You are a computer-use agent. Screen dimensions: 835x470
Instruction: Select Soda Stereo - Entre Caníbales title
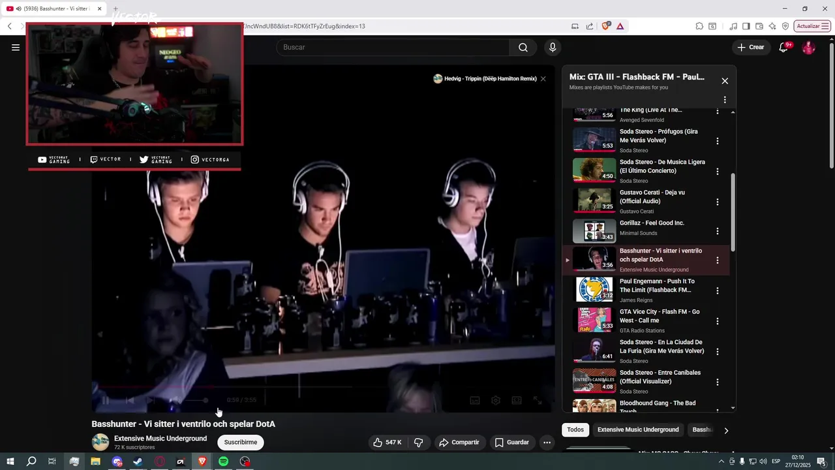pyautogui.click(x=660, y=377)
